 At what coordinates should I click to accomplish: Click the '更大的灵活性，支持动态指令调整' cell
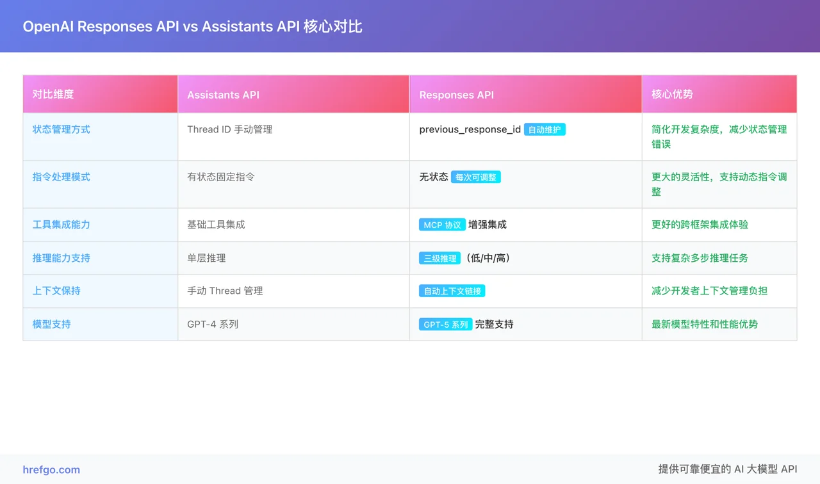coord(719,184)
